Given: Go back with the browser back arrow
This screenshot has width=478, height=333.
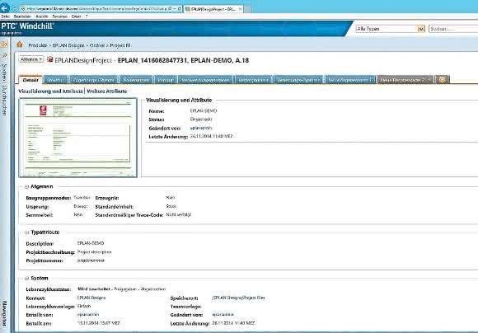Looking at the screenshot, I should pyautogui.click(x=4, y=7).
